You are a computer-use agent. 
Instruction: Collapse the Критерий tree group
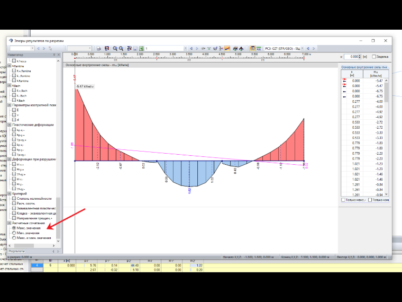(x=10, y=193)
